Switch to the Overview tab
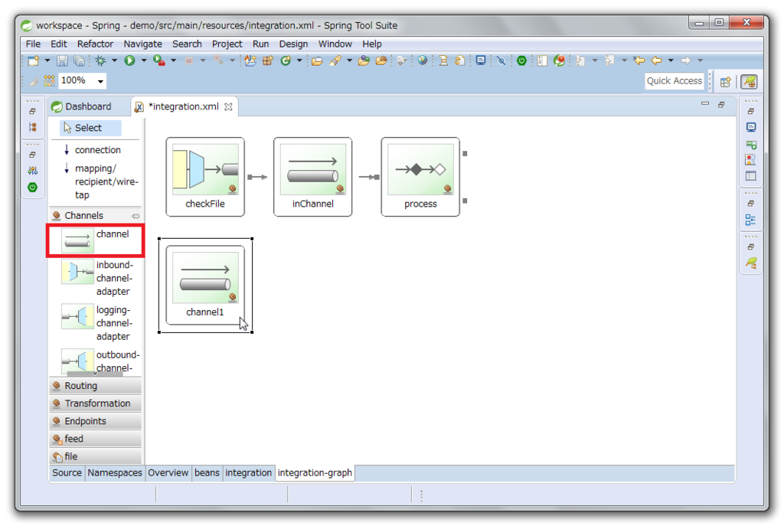This screenshot has width=784, height=526. [168, 473]
